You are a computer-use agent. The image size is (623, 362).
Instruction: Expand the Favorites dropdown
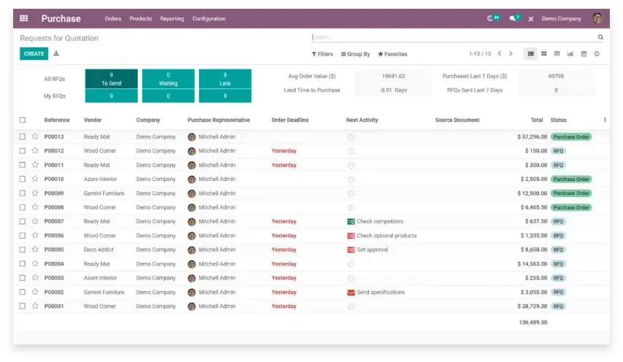click(392, 54)
